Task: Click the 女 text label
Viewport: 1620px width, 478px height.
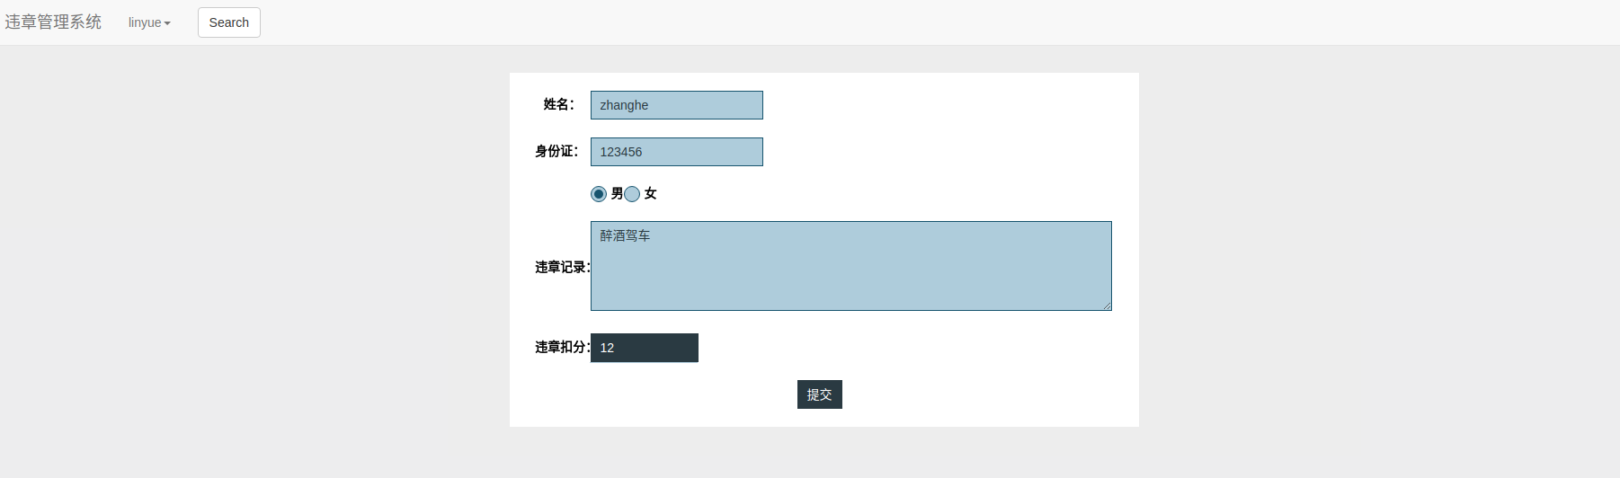Action: (x=650, y=193)
